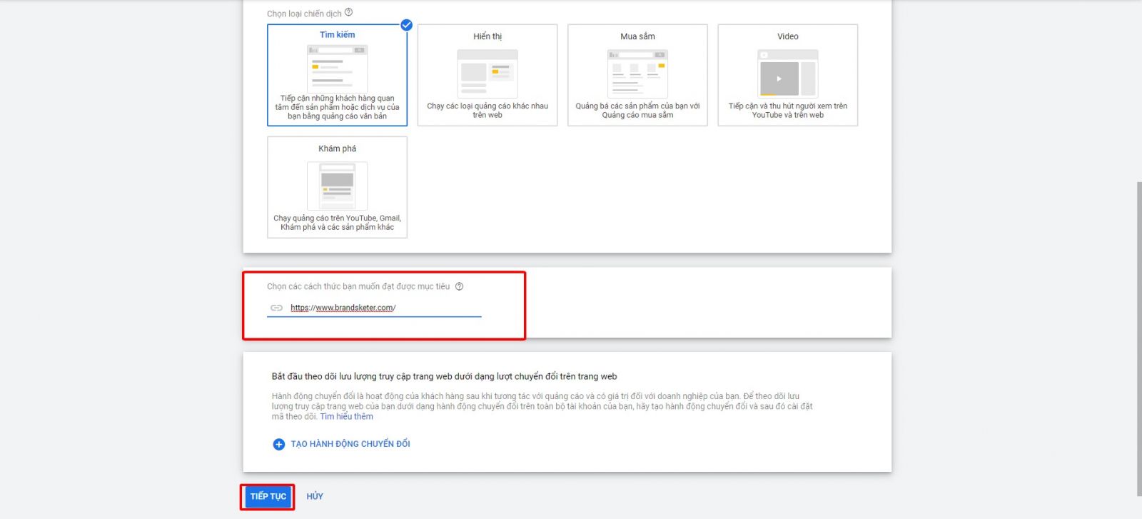Click Quảng bá các sản phẩm của bạn description
The height and width of the screenshot is (519, 1142).
[x=637, y=110]
